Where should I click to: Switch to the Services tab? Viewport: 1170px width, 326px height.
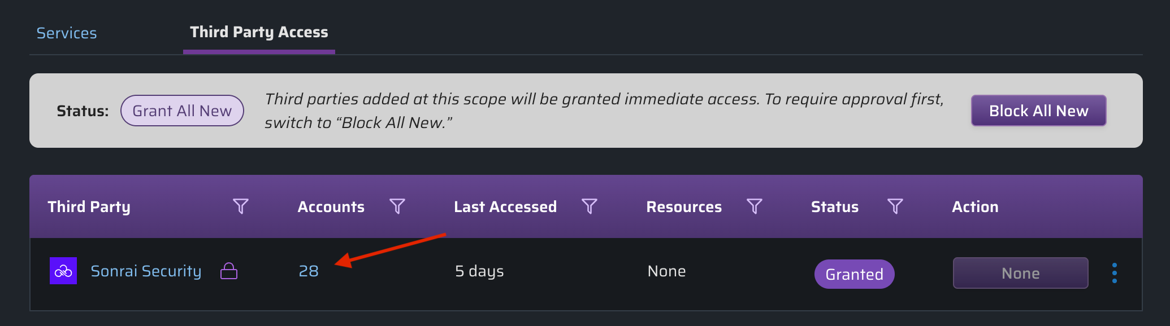pos(67,33)
